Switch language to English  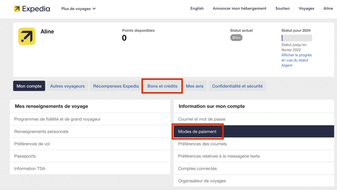(197, 9)
